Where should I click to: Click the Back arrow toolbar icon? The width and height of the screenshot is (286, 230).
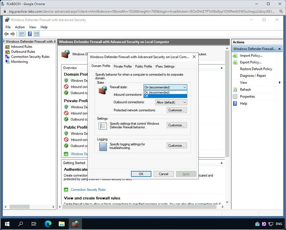(x=7, y=34)
